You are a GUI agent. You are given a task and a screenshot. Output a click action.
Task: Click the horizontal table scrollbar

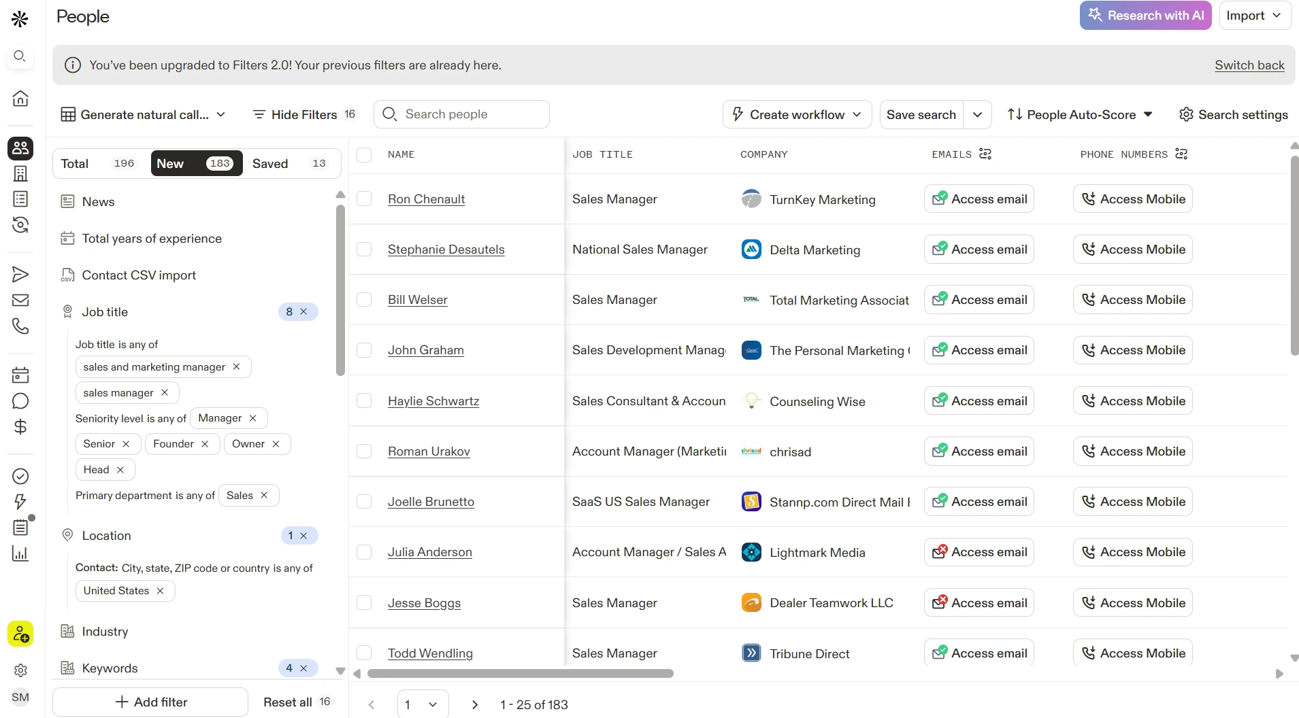(520, 673)
